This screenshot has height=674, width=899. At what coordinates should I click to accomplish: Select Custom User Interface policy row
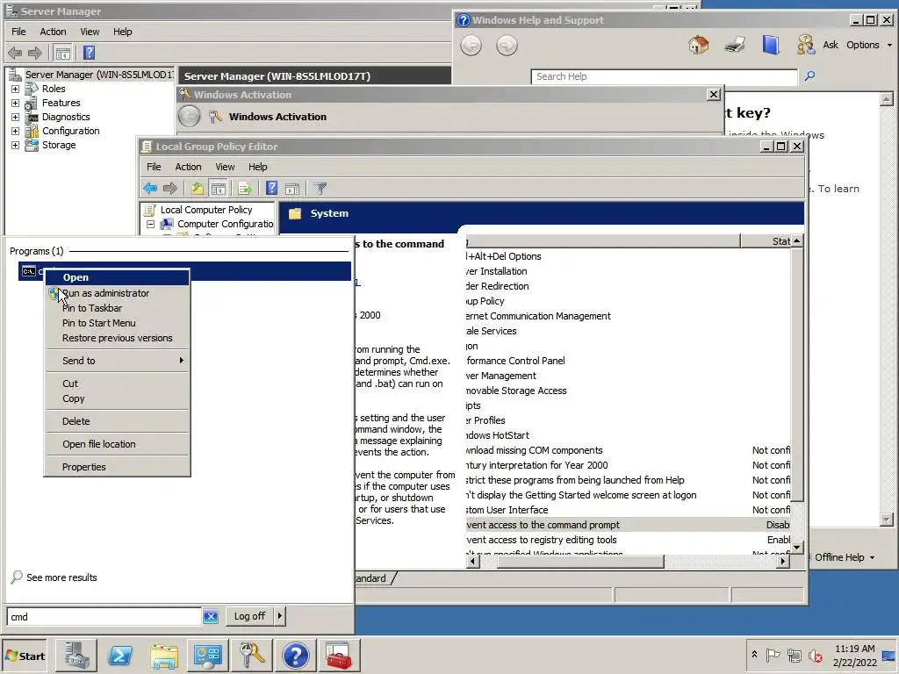tap(629, 510)
